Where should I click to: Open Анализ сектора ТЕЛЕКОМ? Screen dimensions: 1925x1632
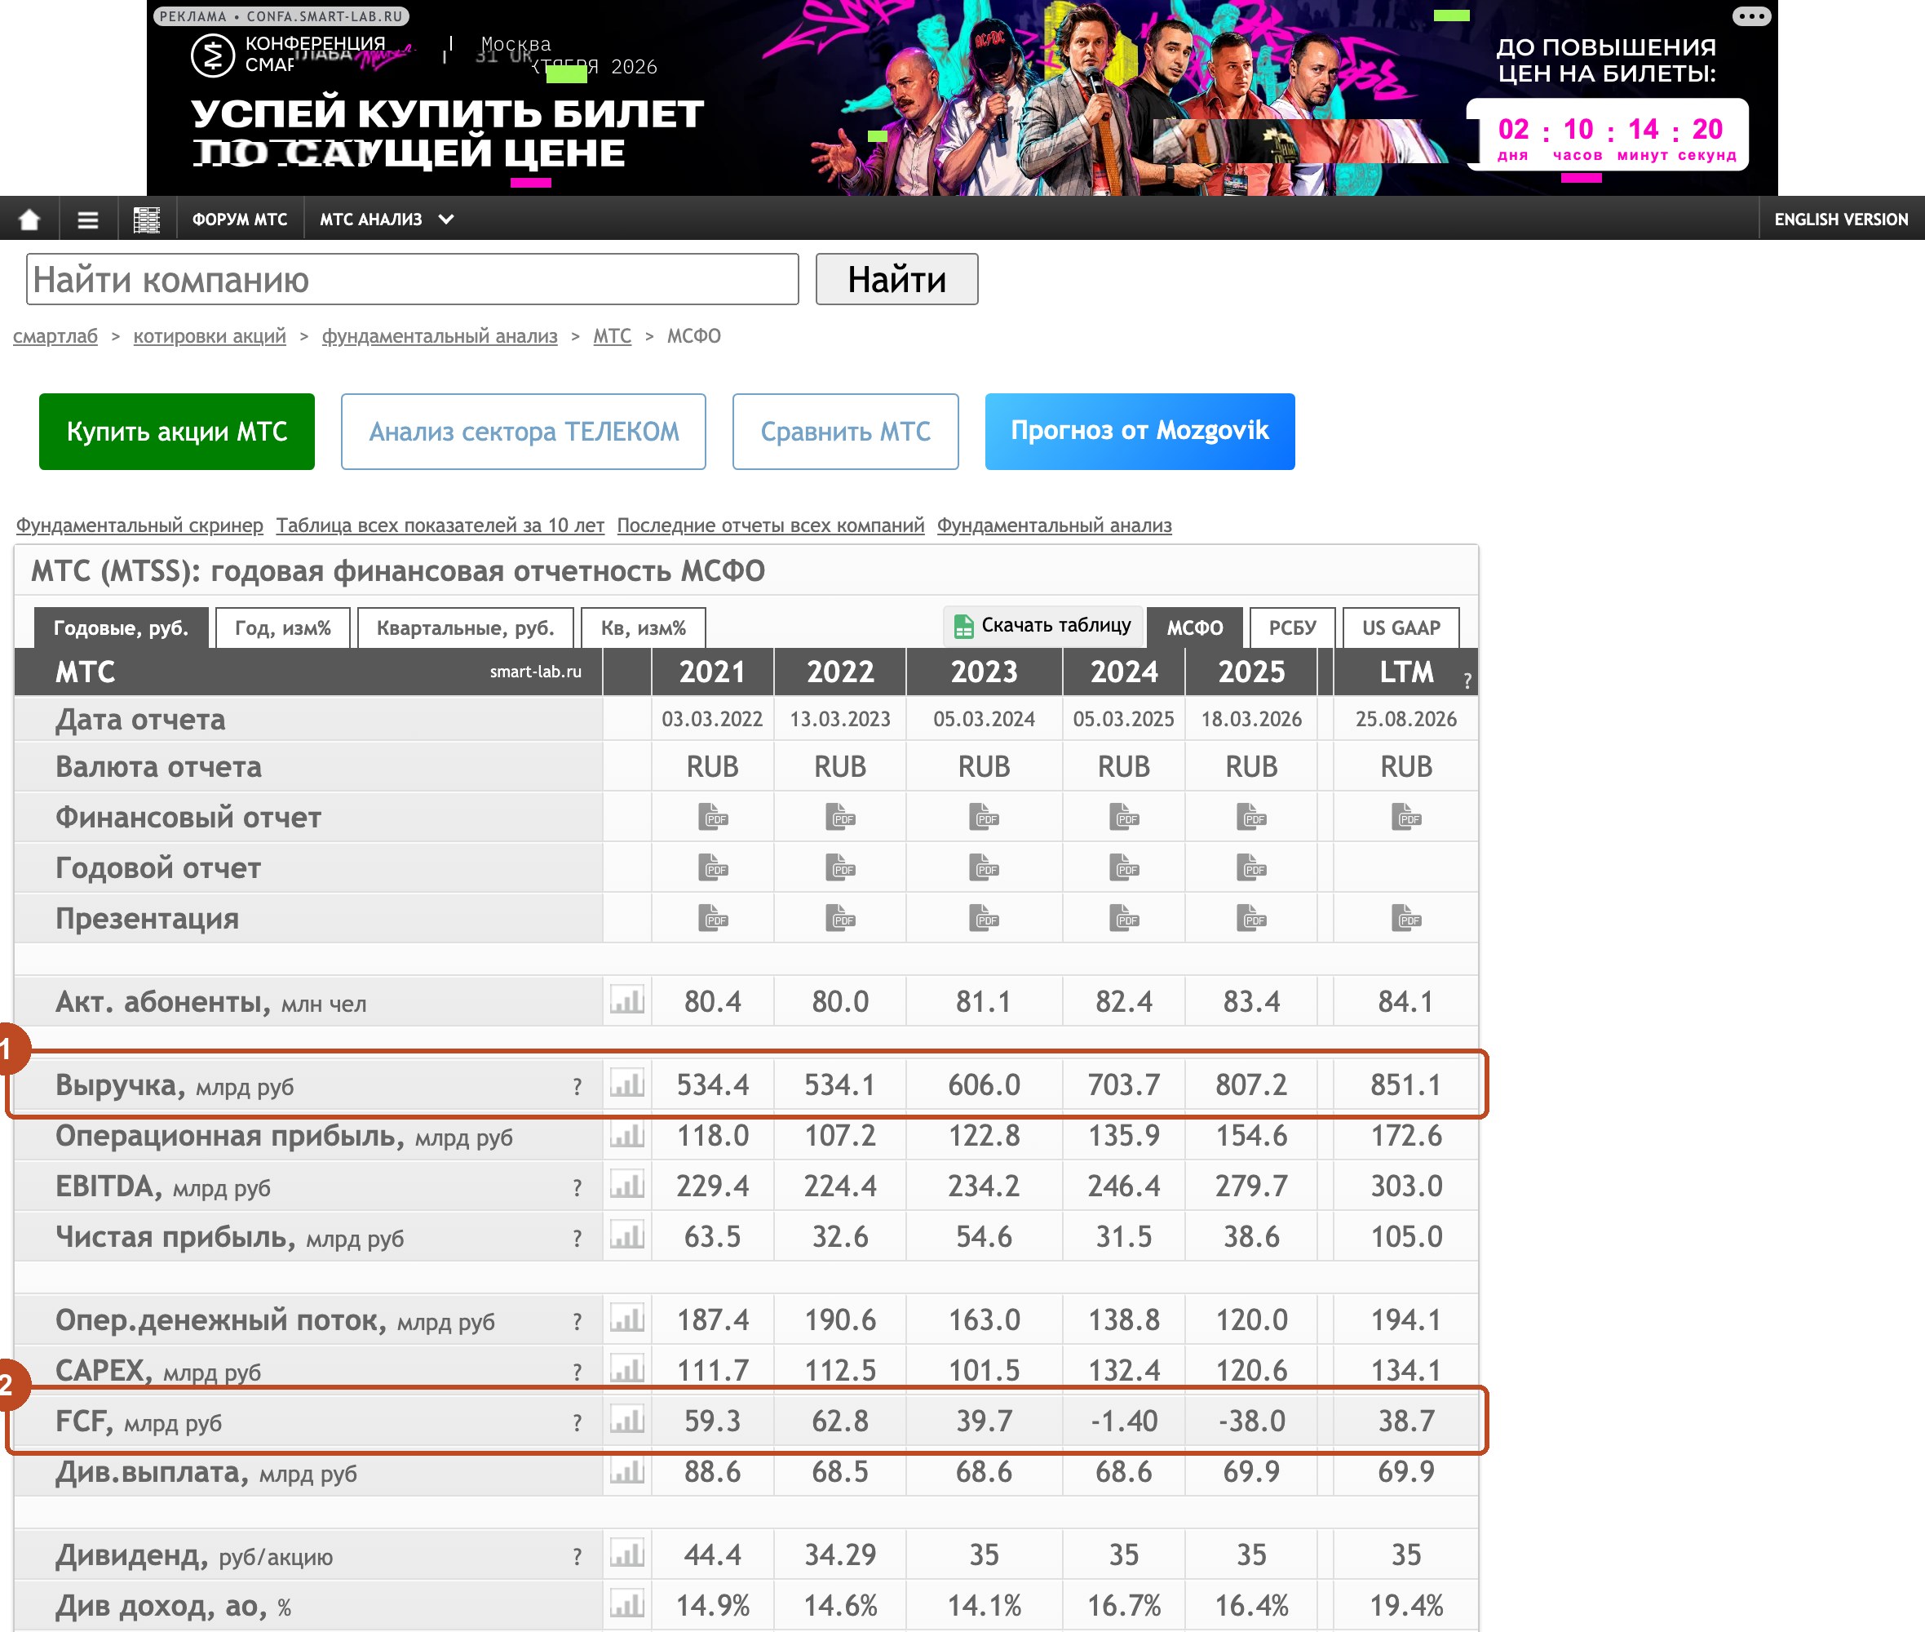(524, 432)
